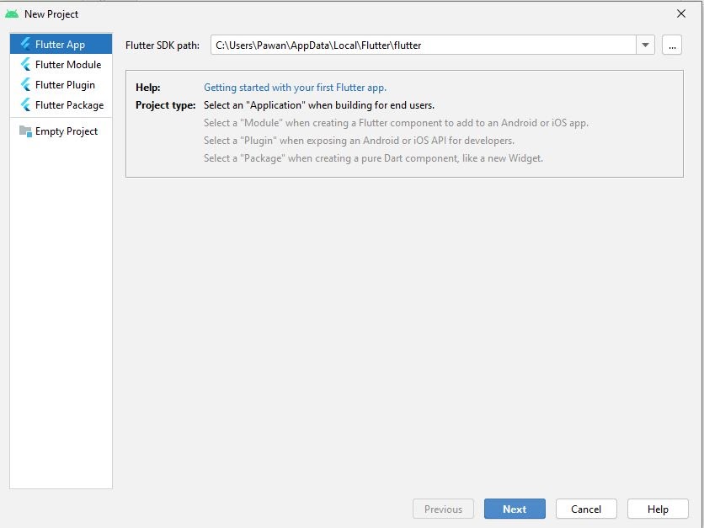Click the browse ellipsis button beside SDK path

[672, 45]
